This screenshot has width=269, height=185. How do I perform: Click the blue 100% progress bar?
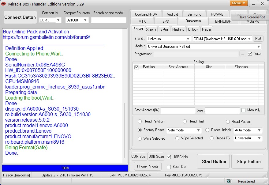point(65,168)
